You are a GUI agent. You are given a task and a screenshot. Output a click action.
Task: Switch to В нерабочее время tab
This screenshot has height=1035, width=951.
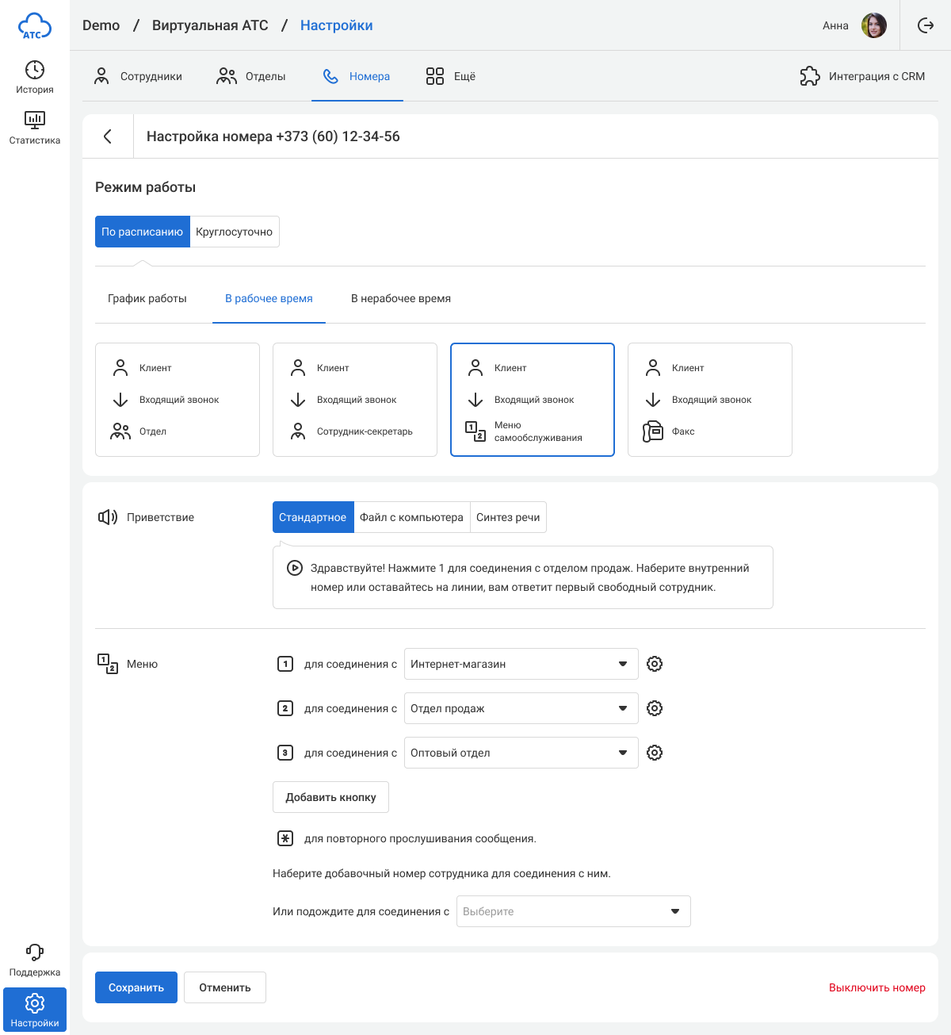pyautogui.click(x=401, y=298)
